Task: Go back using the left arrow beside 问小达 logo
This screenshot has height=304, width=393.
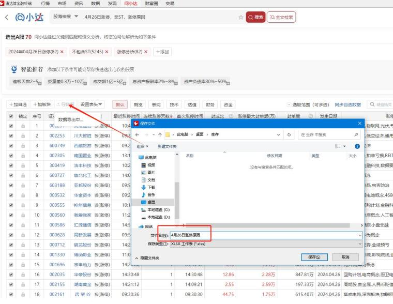Action: tap(7, 17)
